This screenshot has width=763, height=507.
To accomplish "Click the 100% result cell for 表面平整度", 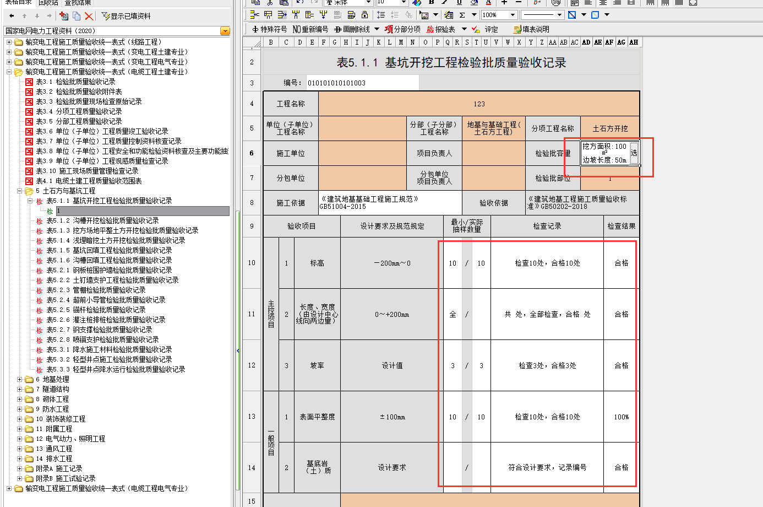I will [622, 417].
